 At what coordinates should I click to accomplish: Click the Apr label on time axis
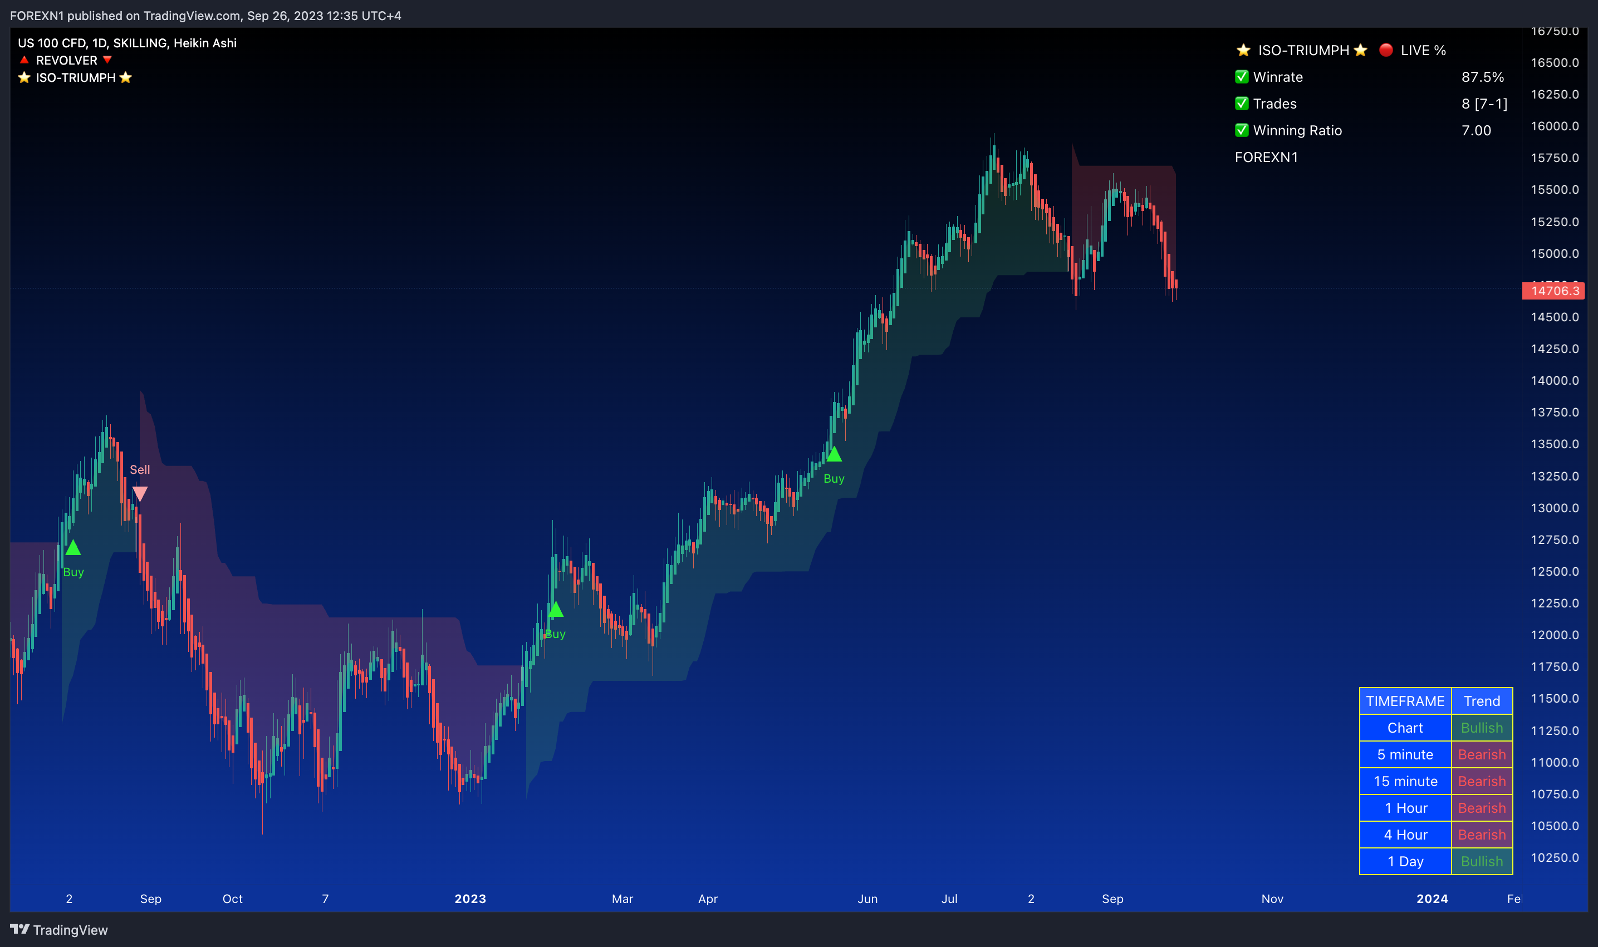pyautogui.click(x=708, y=899)
